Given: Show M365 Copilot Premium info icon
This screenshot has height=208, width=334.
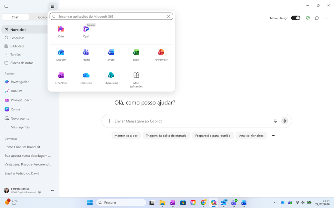Looking at the screenshot, I should [x=39, y=192].
